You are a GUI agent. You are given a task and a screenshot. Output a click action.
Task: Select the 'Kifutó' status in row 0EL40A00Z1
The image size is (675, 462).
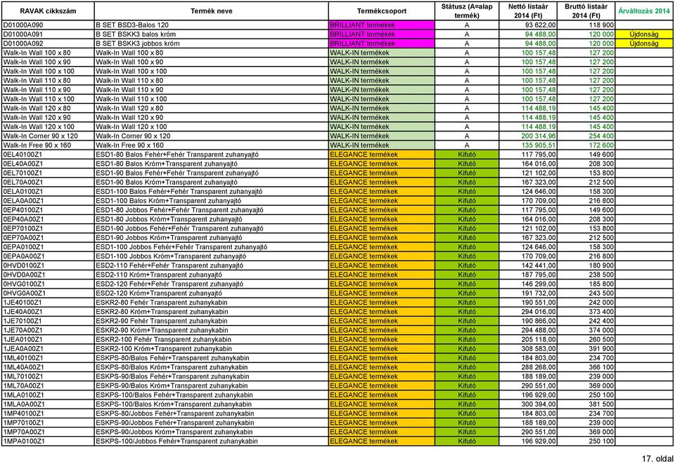click(467, 164)
